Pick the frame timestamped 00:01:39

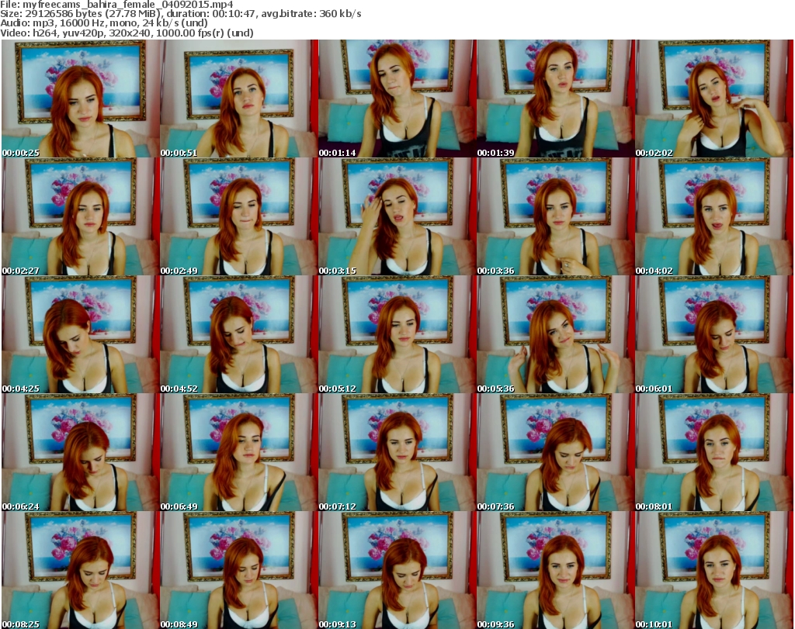(x=556, y=98)
